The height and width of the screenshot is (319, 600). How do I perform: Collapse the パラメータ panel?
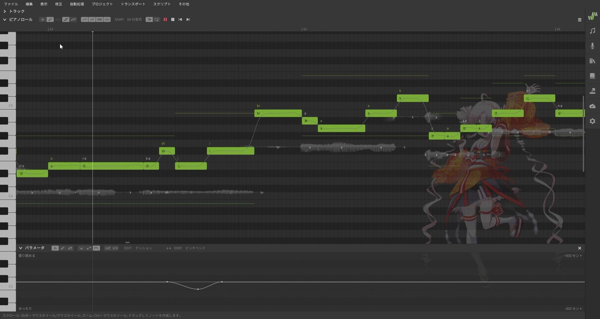click(21, 248)
